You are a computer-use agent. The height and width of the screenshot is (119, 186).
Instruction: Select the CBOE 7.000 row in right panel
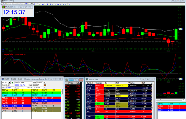(172, 104)
